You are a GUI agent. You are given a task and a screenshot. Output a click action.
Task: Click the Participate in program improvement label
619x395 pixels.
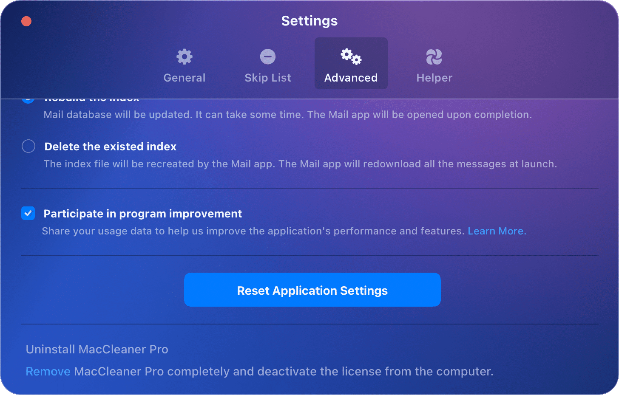pyautogui.click(x=143, y=213)
